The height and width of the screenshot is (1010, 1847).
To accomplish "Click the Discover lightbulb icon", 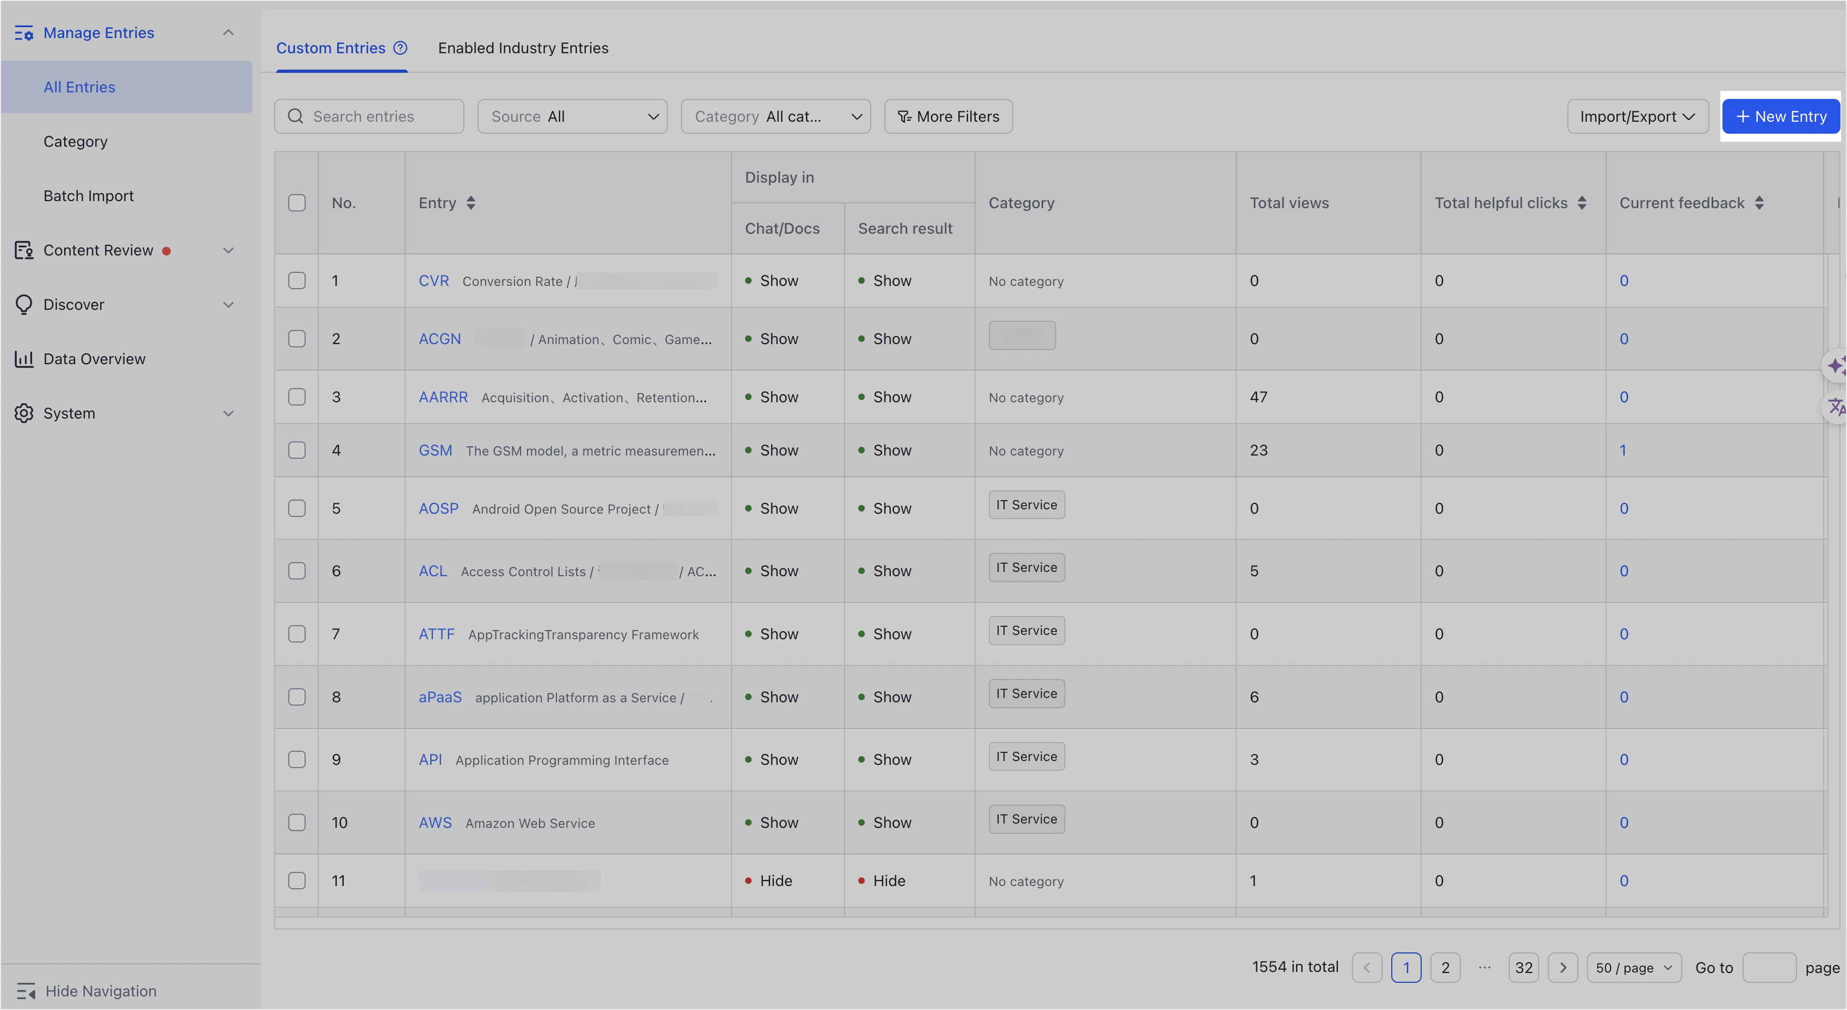I will tap(24, 304).
